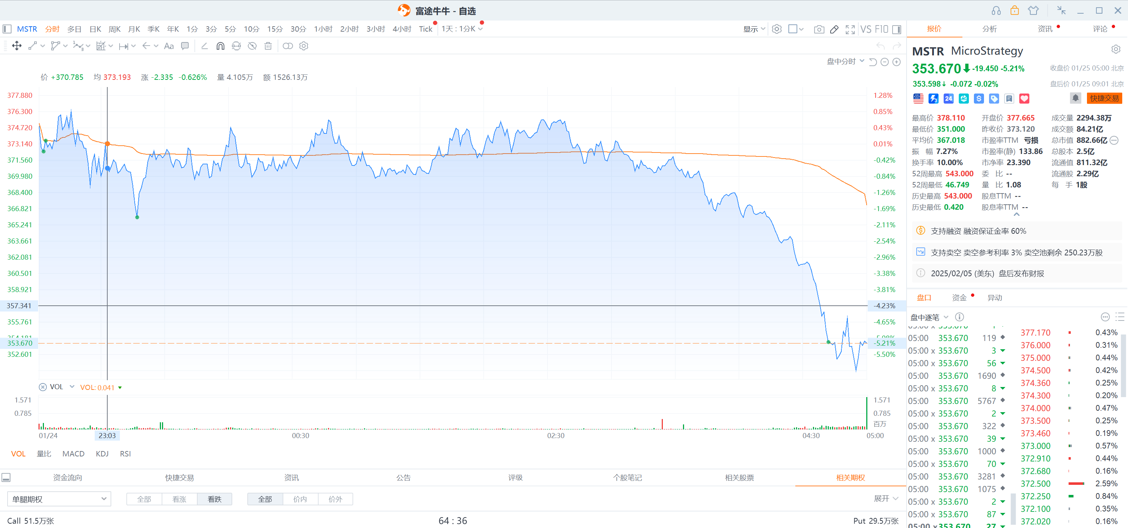Toggle the right side panel
This screenshot has width=1128, height=528.
897,29
